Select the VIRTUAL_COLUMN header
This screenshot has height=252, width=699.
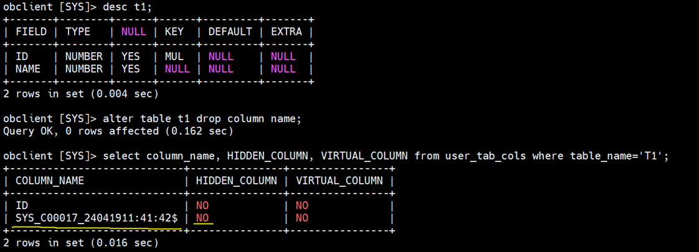(339, 181)
